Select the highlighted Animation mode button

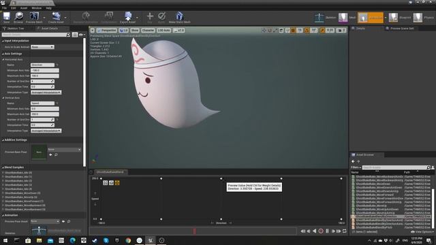(371, 18)
